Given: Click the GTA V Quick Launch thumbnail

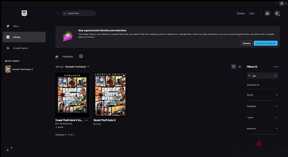Looking at the screenshot, I should point(8,69).
